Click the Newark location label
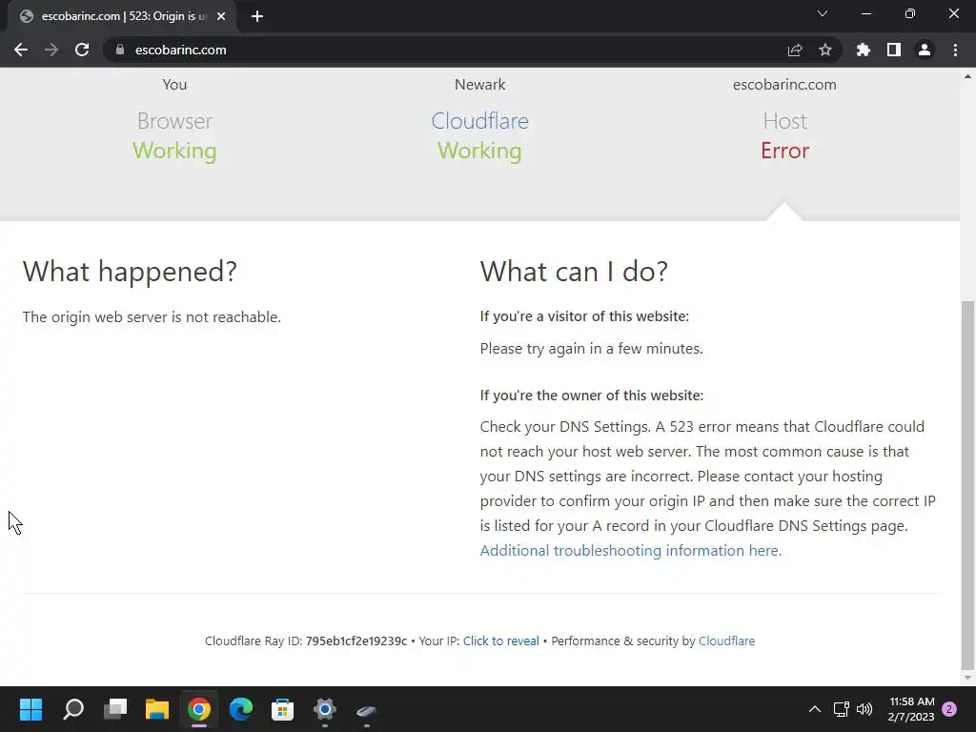This screenshot has width=976, height=732. [480, 85]
